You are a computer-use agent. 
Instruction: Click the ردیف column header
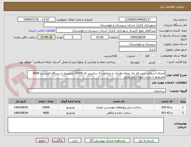point(183,101)
